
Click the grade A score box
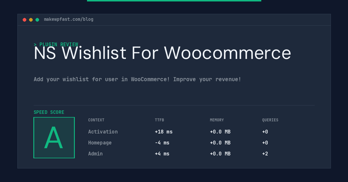coord(54,138)
